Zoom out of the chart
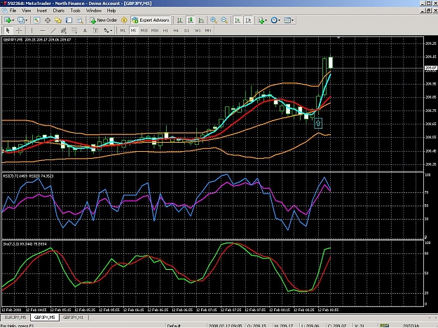The image size is (438, 328). click(224, 20)
